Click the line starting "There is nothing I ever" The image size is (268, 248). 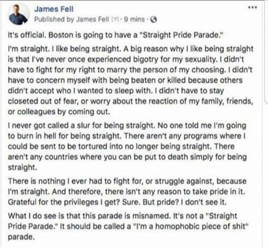tap(127, 181)
